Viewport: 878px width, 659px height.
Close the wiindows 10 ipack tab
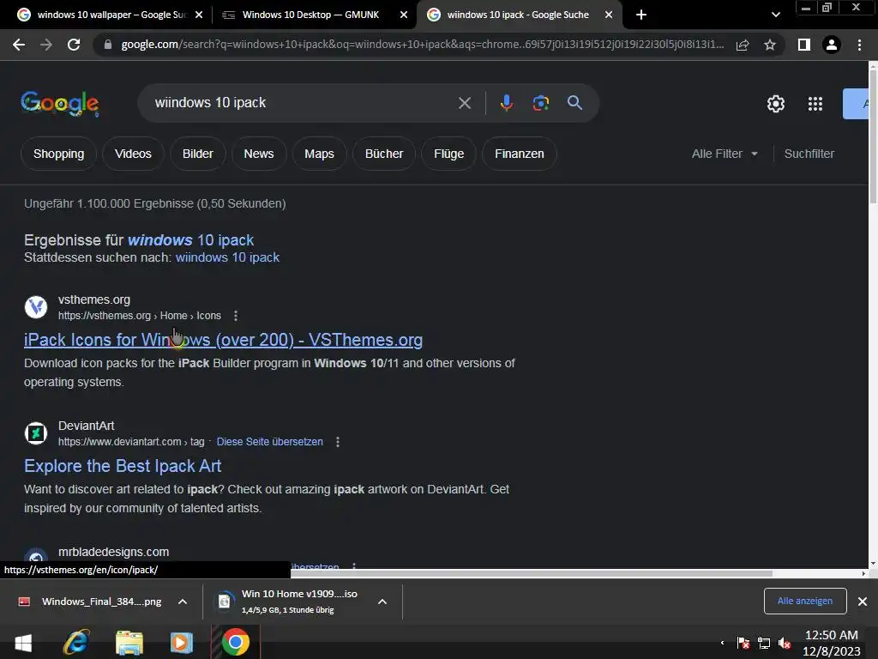coord(609,15)
